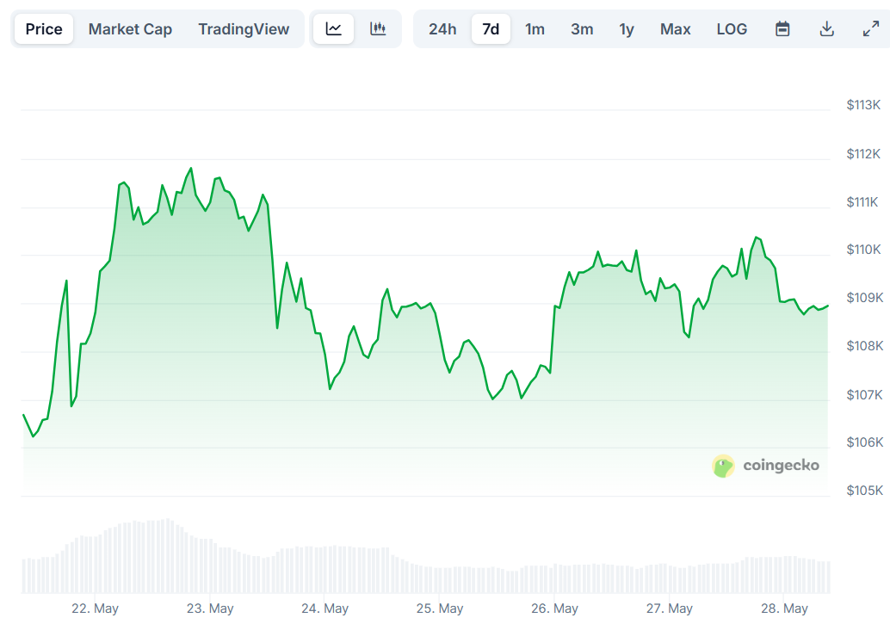This screenshot has width=890, height=618.
Task: Open the calendar date range picker
Action: [x=782, y=29]
